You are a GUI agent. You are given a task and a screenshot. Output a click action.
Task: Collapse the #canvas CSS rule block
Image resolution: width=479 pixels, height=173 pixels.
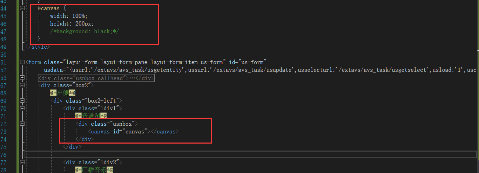[22, 8]
